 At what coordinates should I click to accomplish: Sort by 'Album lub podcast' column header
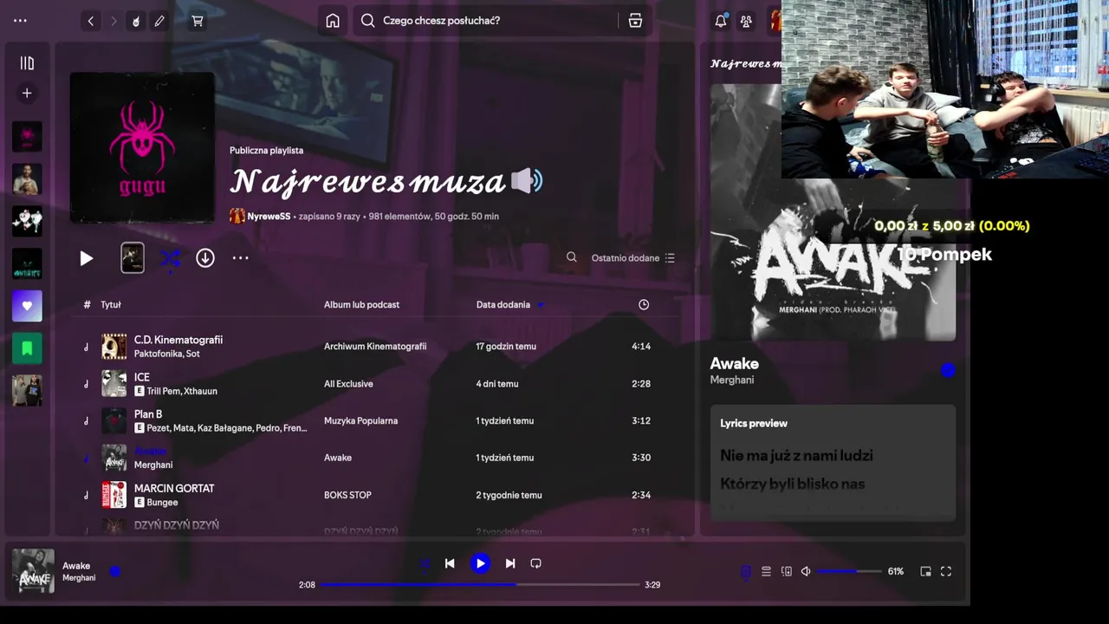click(361, 305)
